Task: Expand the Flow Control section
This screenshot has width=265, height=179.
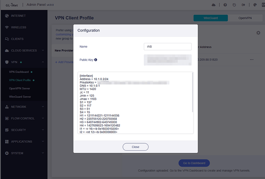Action: tap(43, 118)
